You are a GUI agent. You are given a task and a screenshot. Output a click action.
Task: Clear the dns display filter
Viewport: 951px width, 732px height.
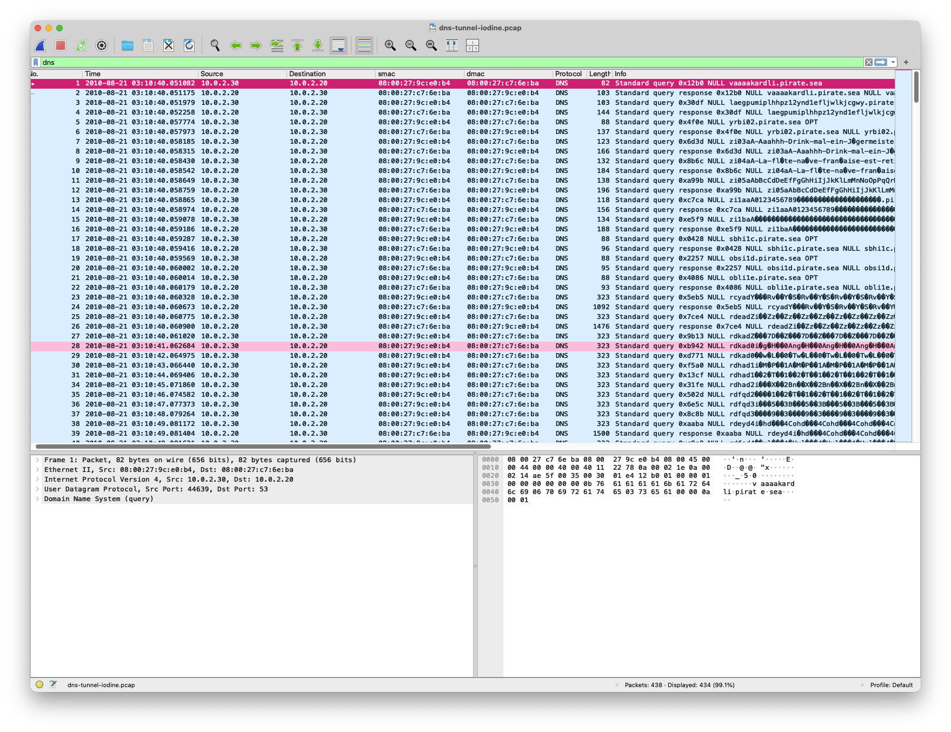pos(868,62)
